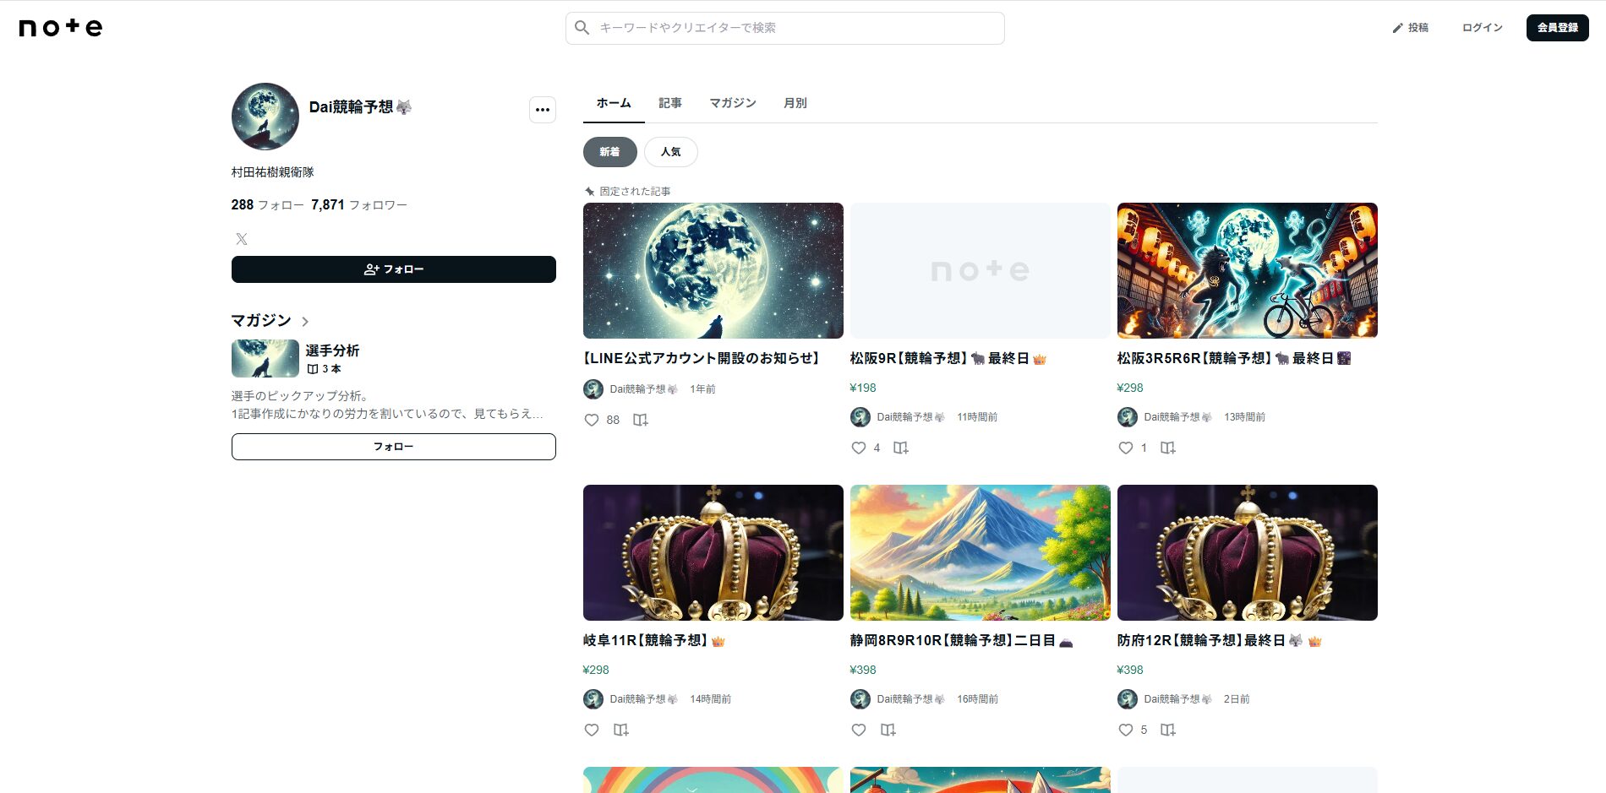This screenshot has height=793, width=1606.
Task: Open the 月別 tab
Action: (x=795, y=103)
